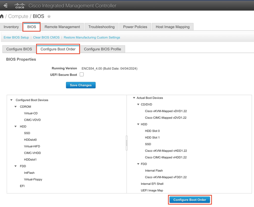Switch to the BIOS tab
The height and width of the screenshot is (207, 254).
point(32,27)
